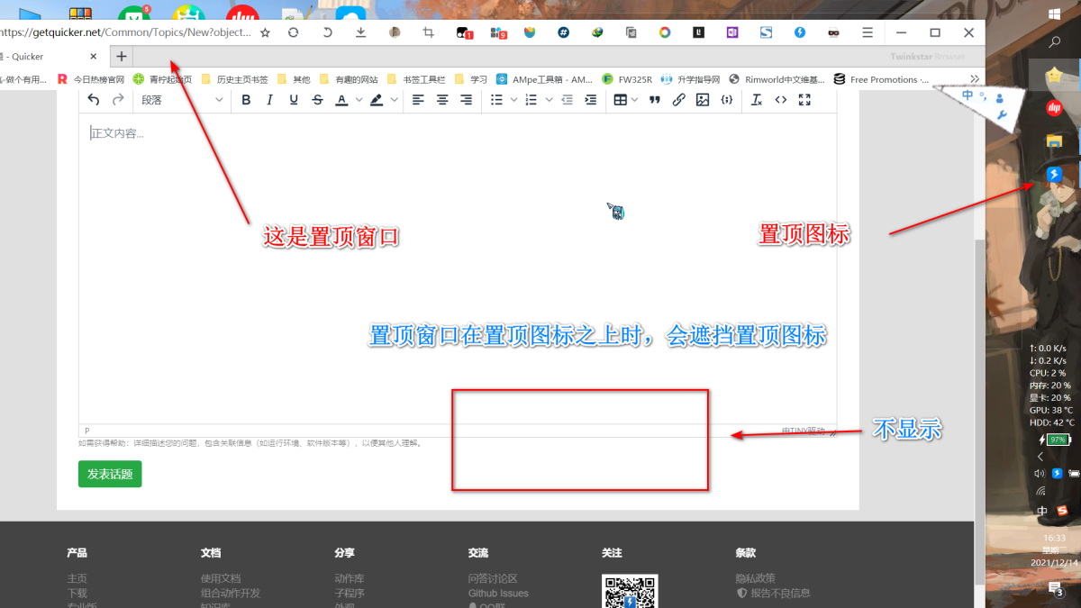This screenshot has height=608, width=1081.
Task: Apply text color with the A icon
Action: point(341,100)
